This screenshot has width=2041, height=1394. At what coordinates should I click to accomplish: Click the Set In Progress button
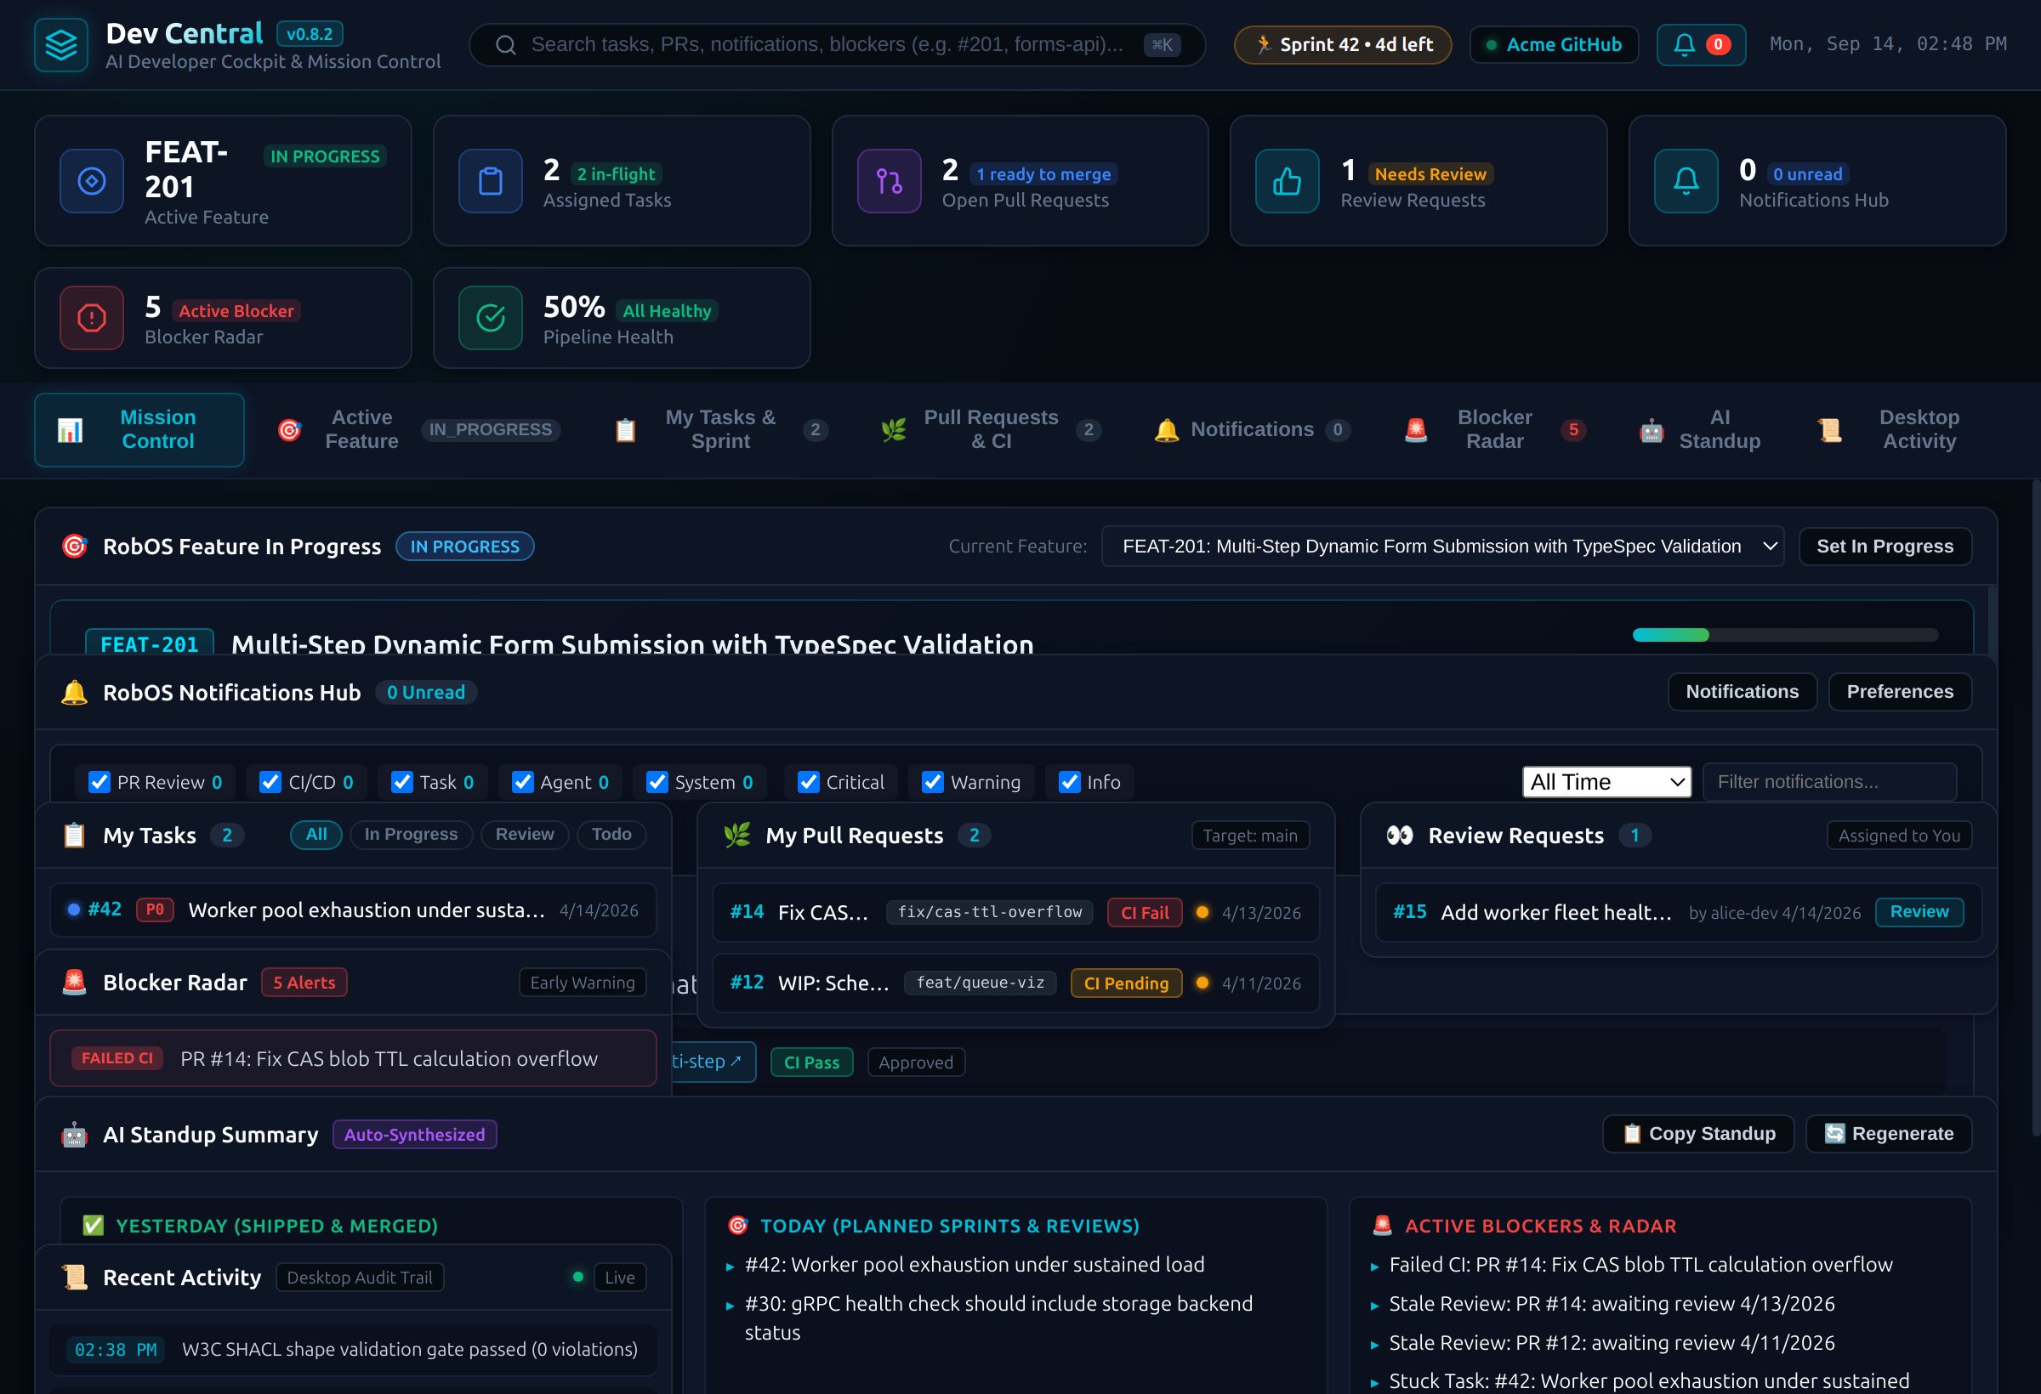coord(1885,546)
